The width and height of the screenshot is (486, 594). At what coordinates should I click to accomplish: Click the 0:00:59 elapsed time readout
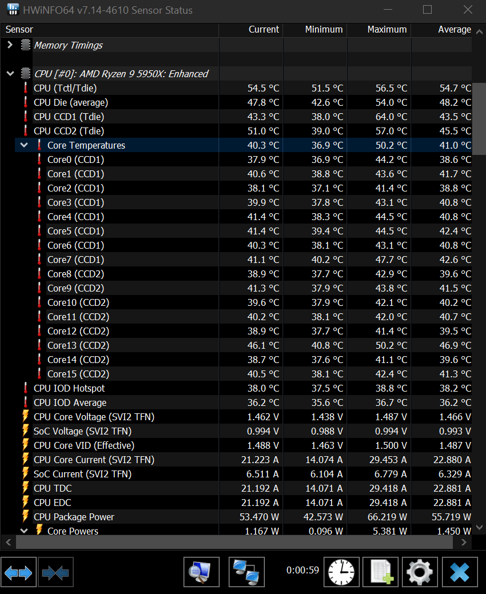click(302, 570)
